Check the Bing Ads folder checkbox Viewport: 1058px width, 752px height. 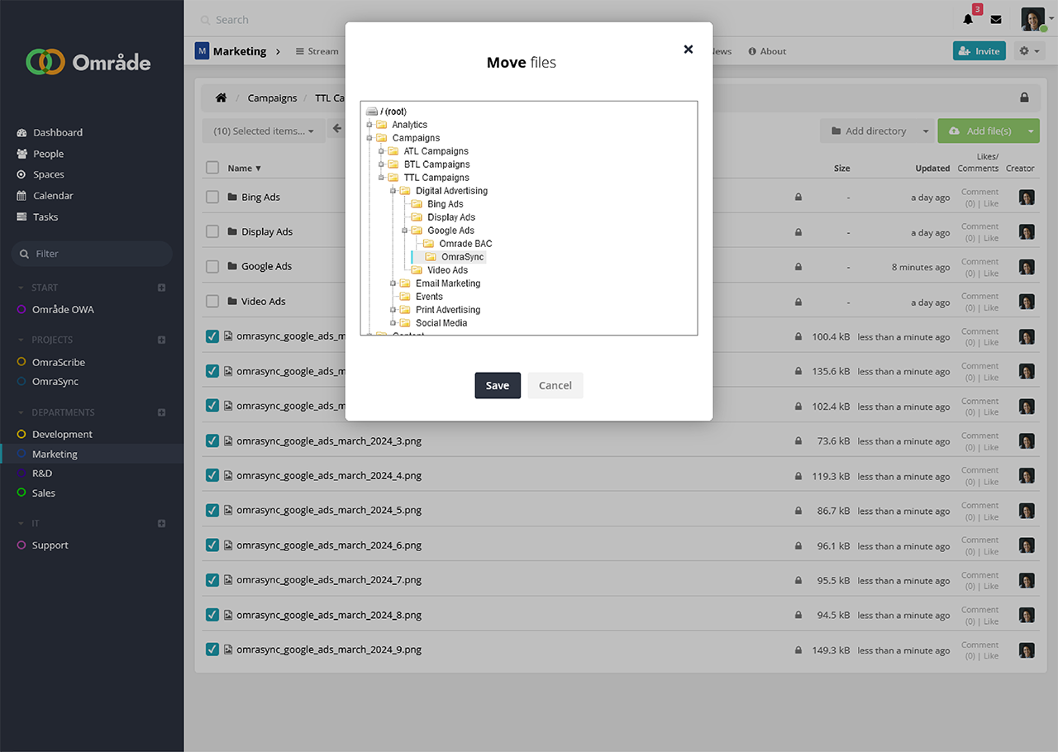pyautogui.click(x=212, y=198)
